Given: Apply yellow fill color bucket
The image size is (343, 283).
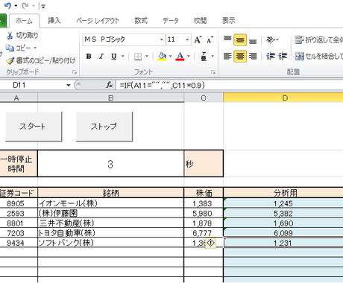Looking at the screenshot, I should pos(162,57).
